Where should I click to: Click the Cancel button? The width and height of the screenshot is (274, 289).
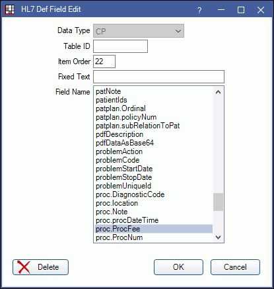pyautogui.click(x=235, y=267)
